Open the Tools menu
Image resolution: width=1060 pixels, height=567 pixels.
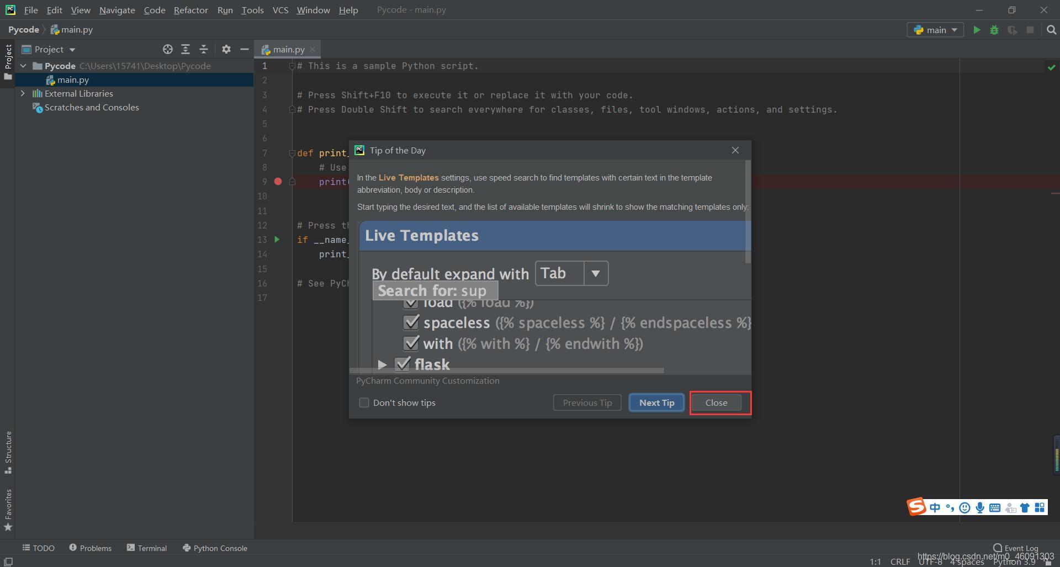click(x=252, y=10)
